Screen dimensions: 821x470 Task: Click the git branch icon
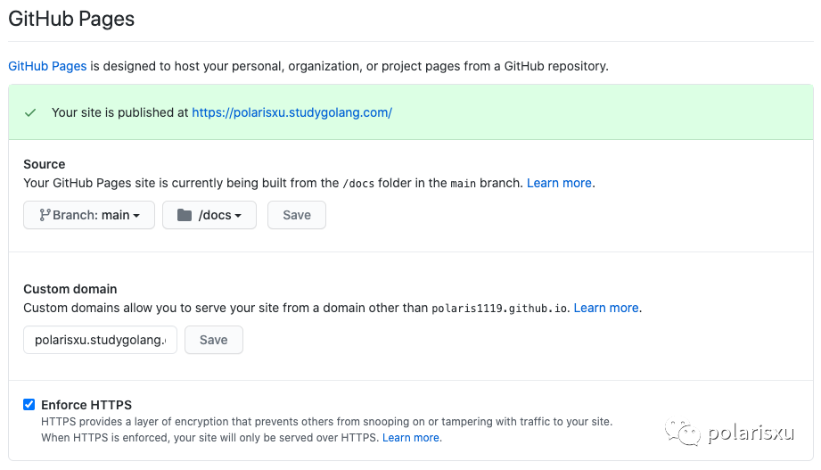45,215
